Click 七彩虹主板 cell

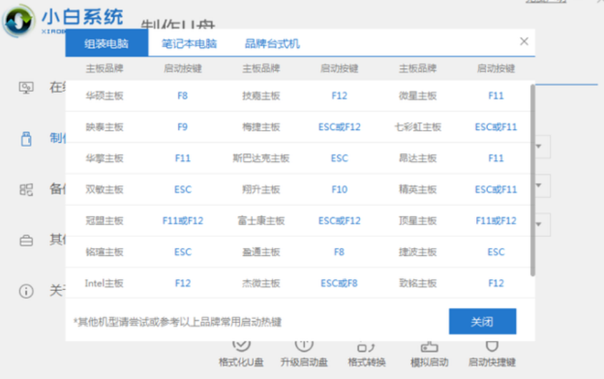click(x=417, y=127)
